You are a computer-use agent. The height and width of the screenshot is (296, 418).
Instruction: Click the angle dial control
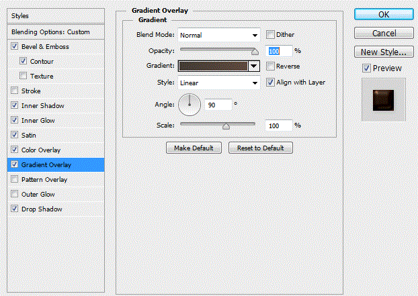point(190,104)
